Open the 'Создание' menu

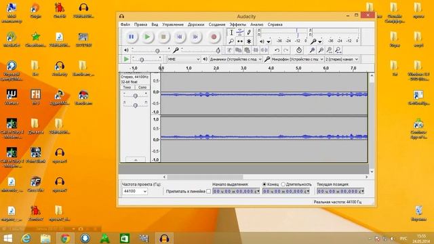217,24
